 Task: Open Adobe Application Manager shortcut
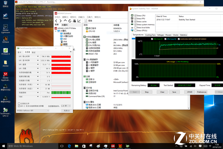click(6, 76)
